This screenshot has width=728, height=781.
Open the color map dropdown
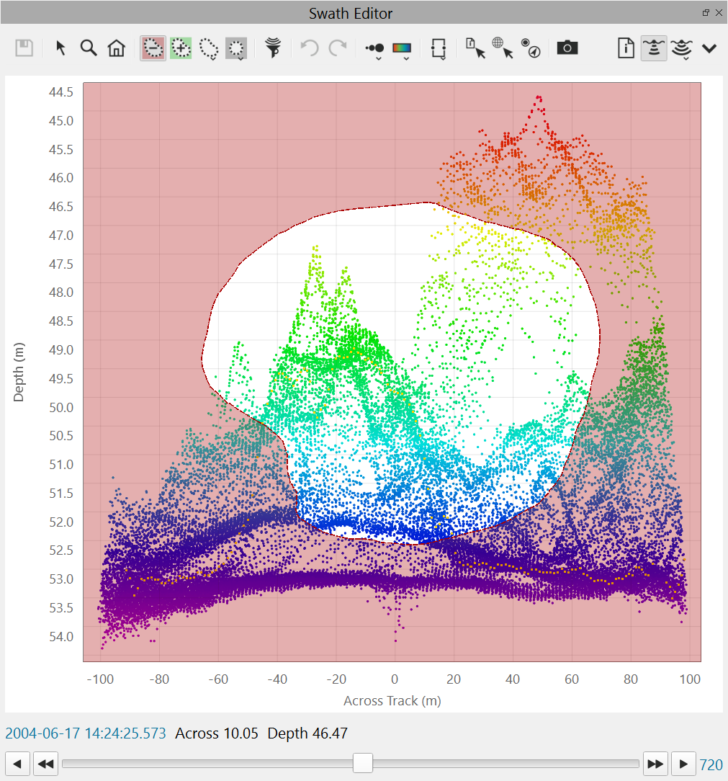pos(401,48)
